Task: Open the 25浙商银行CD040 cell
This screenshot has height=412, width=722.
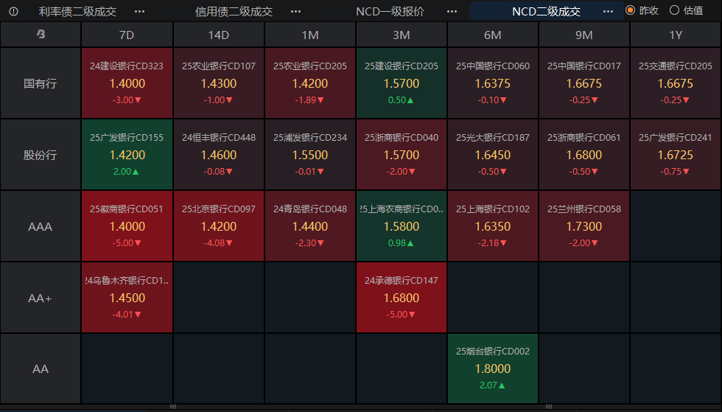Action: click(401, 154)
